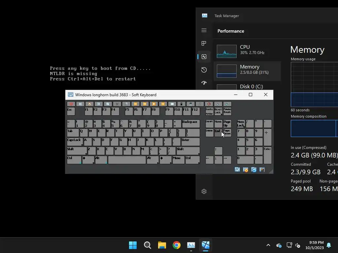
Task: Click the resize grip at keyboard window corner
Action: pyautogui.click(x=271, y=171)
